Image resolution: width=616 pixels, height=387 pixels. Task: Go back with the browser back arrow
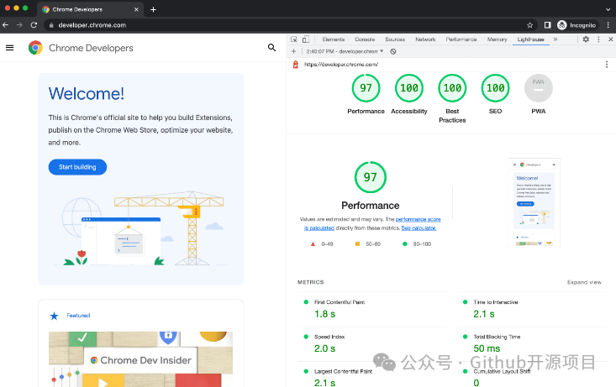point(6,25)
